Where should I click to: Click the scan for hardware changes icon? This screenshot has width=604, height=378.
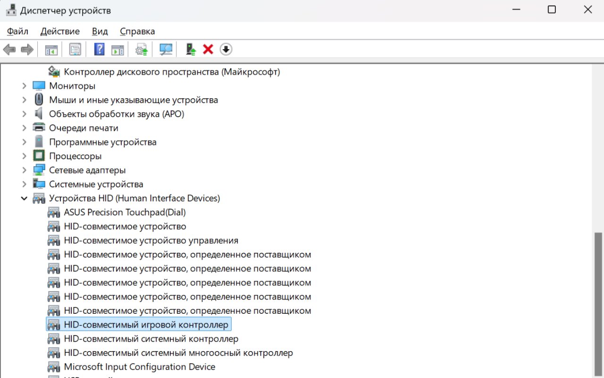pos(166,49)
